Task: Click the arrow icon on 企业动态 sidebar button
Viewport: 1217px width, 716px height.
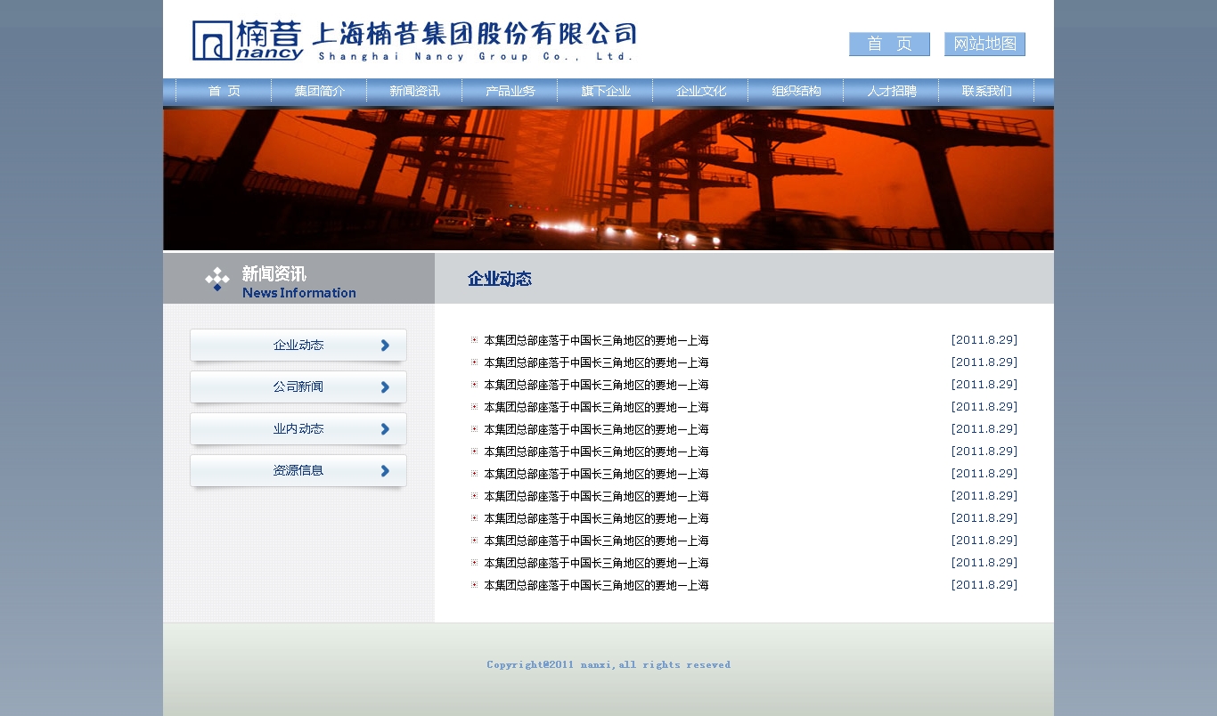Action: pos(385,346)
